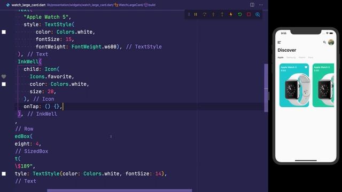This screenshot has width=342, height=192.
Task: Select the Samsung category tab in the simulator
Action: pos(291,58)
